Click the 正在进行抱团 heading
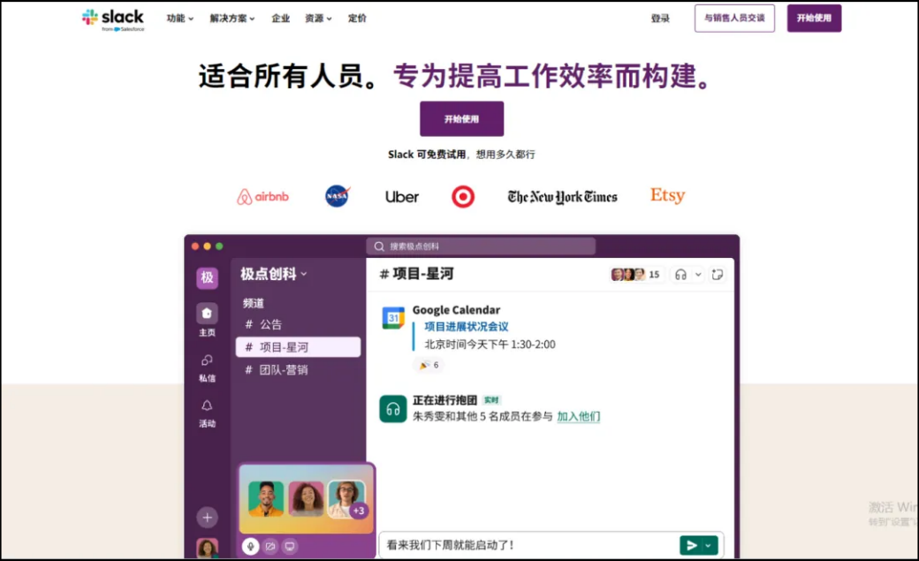 click(x=444, y=400)
